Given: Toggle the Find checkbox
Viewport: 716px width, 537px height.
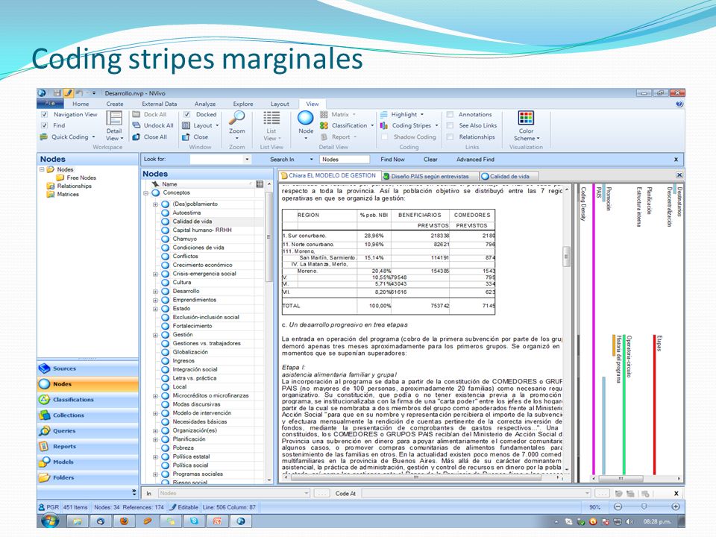Looking at the screenshot, I should click(x=44, y=125).
